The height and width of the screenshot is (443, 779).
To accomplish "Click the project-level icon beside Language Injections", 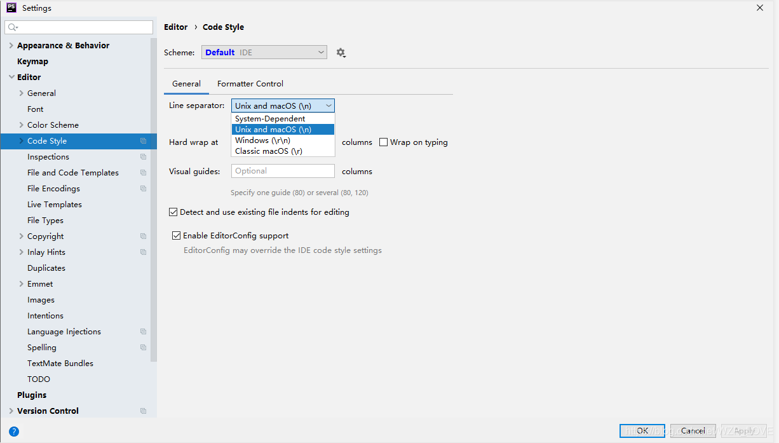I will tap(143, 332).
